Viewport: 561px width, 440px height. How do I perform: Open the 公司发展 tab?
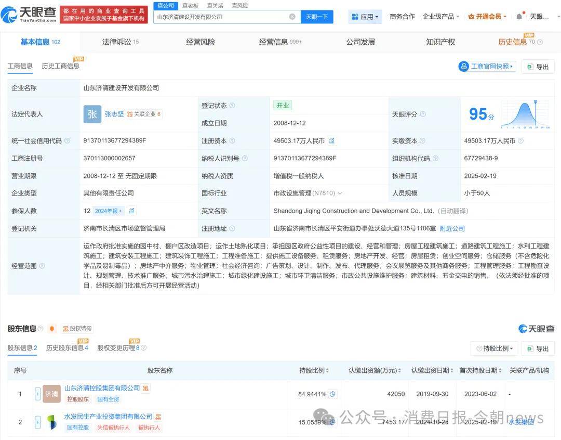pos(360,42)
